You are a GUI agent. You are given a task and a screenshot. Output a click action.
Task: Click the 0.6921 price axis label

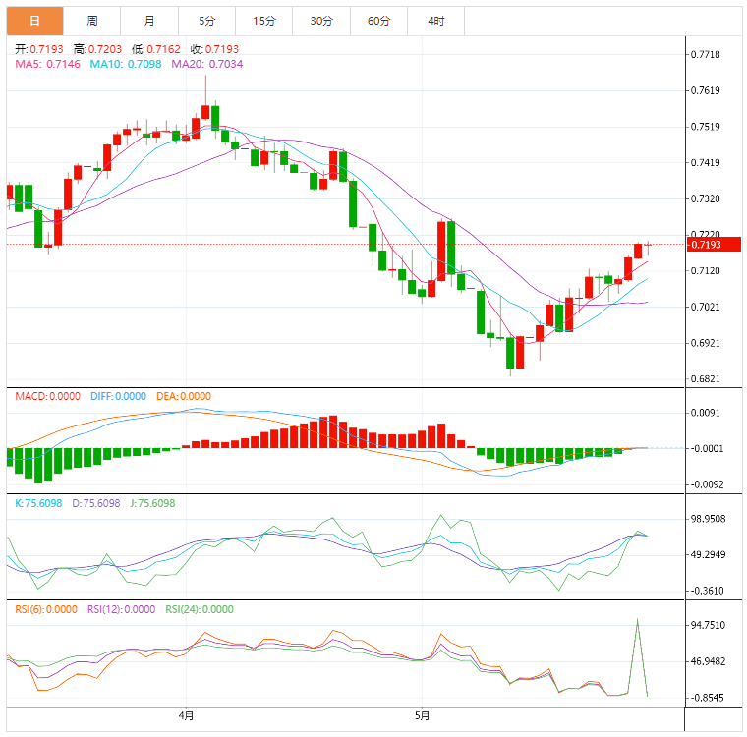click(x=706, y=343)
